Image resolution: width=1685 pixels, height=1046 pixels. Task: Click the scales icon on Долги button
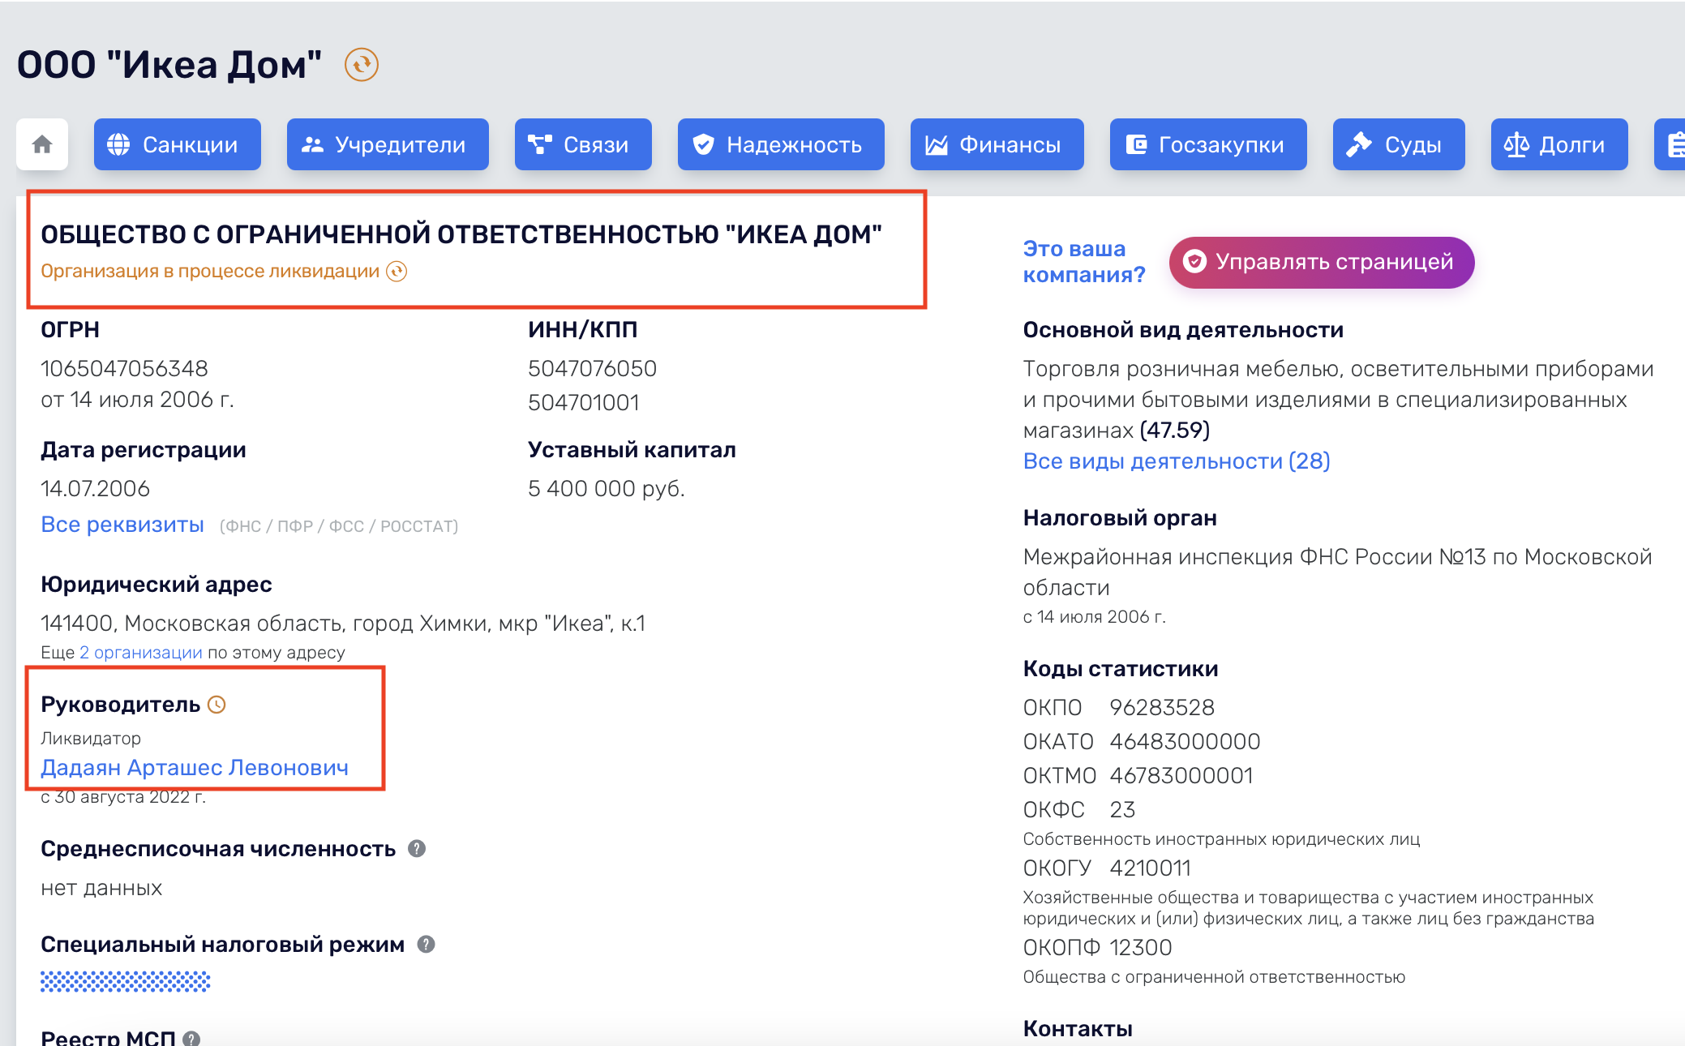(x=1516, y=144)
